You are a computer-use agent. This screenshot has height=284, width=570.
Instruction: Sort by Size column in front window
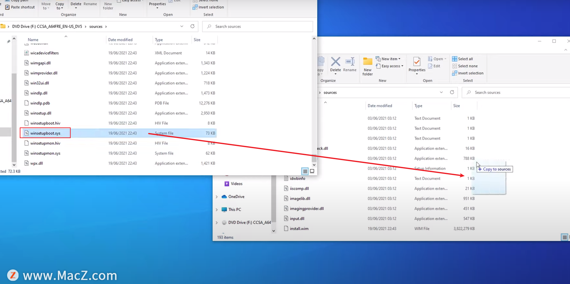pyautogui.click(x=197, y=40)
